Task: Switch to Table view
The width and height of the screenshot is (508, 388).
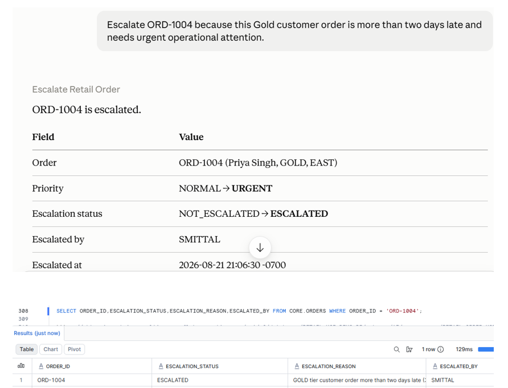Action: [x=27, y=349]
